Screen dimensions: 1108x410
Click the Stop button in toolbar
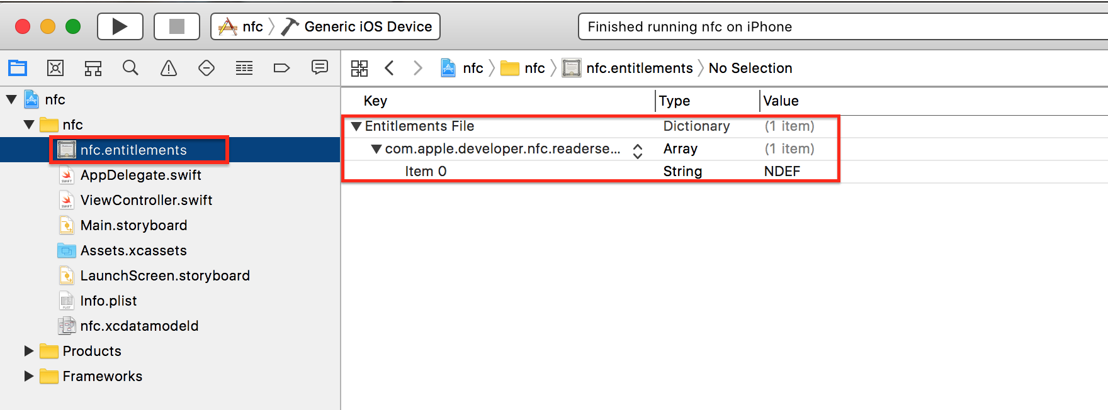pyautogui.click(x=177, y=26)
